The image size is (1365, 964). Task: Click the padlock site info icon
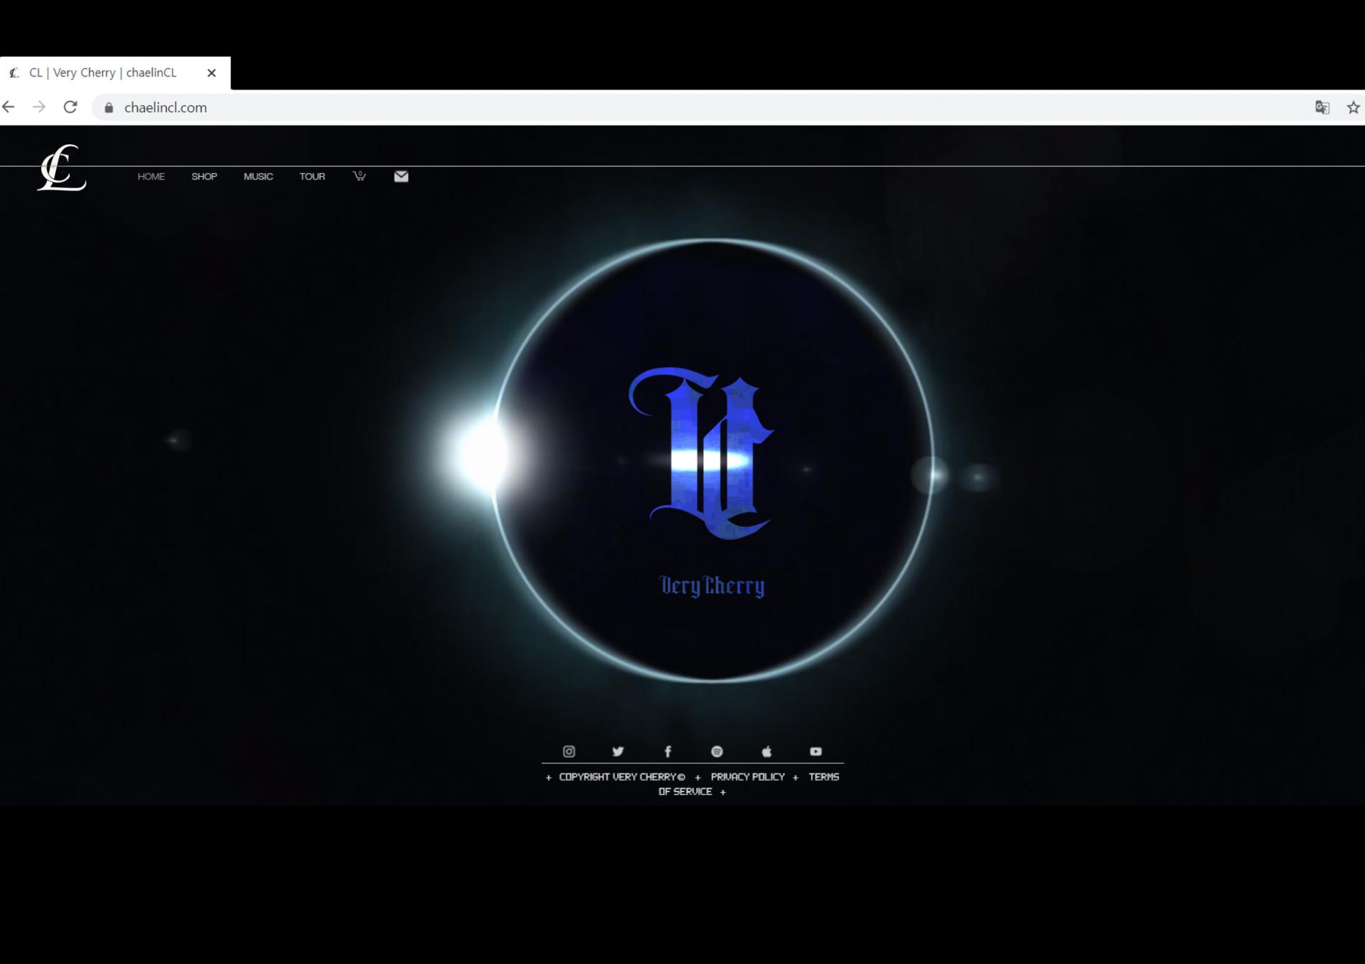109,107
